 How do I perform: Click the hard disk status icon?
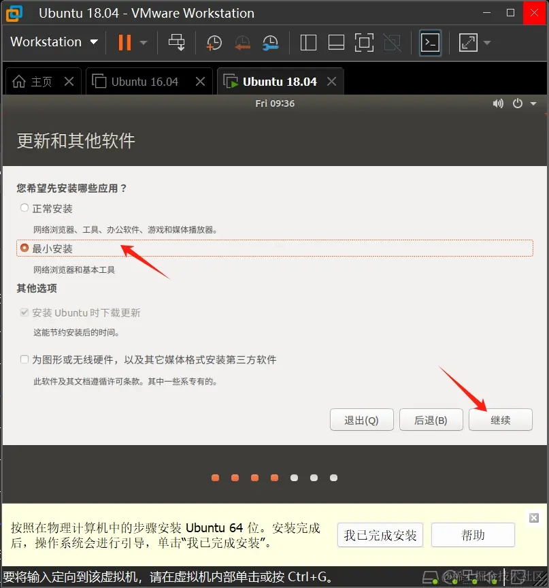431,578
